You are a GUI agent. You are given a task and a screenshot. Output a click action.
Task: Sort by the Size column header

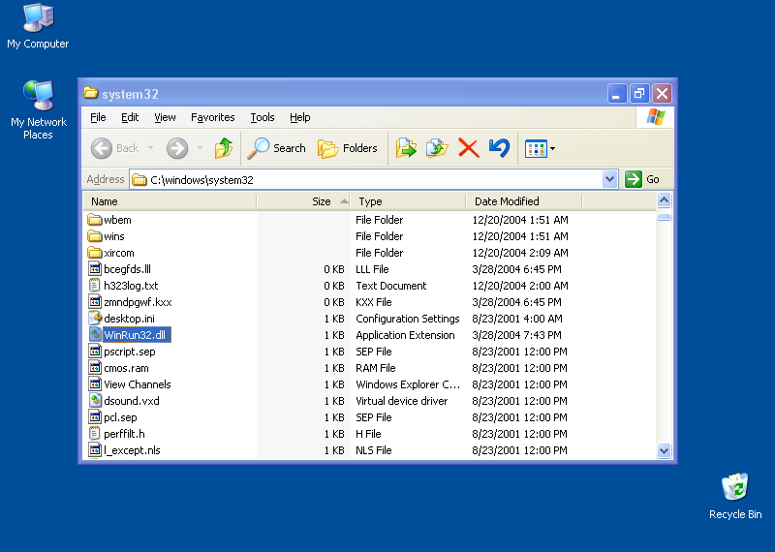coord(303,201)
